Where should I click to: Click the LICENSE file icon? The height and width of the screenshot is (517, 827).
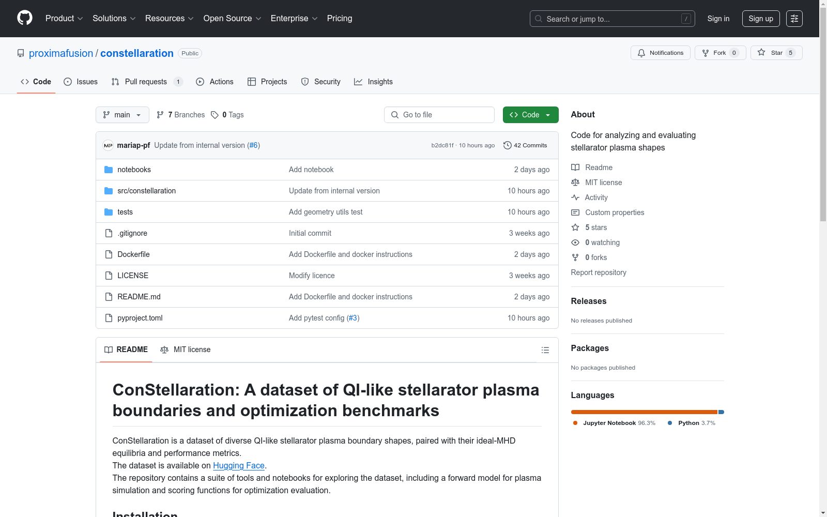tap(109, 276)
